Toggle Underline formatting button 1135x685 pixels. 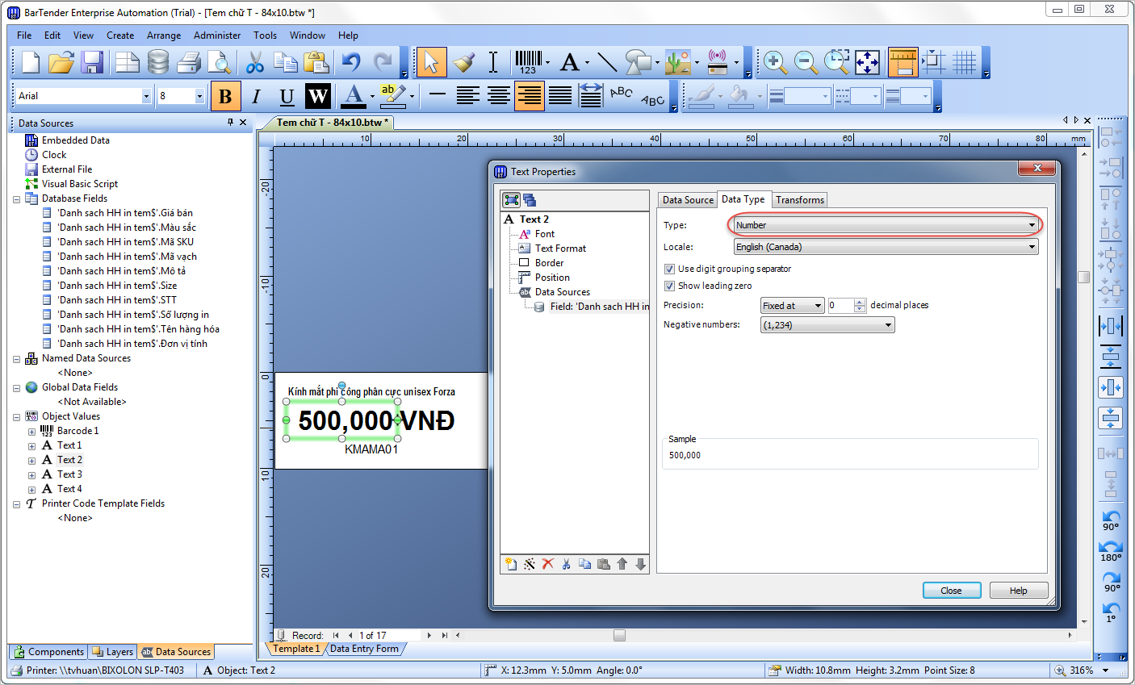(287, 97)
